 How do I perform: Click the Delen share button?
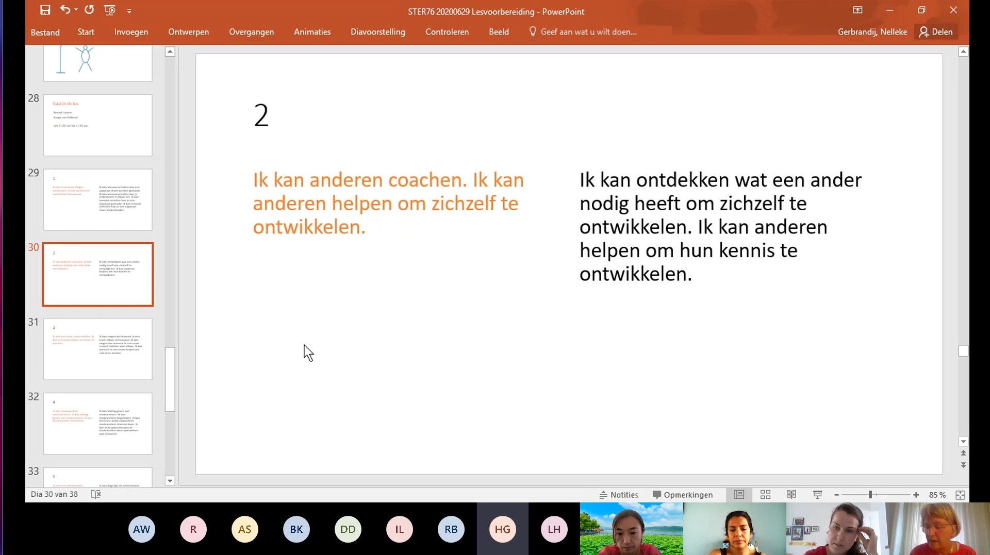(x=936, y=32)
